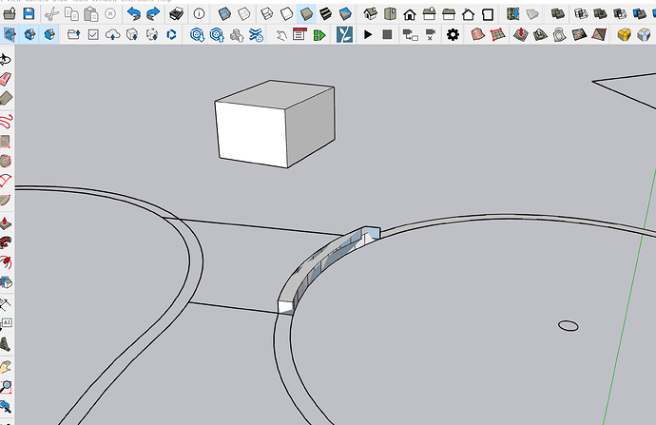Switch to Hidden Line face style
656x425 pixels.
(286, 14)
